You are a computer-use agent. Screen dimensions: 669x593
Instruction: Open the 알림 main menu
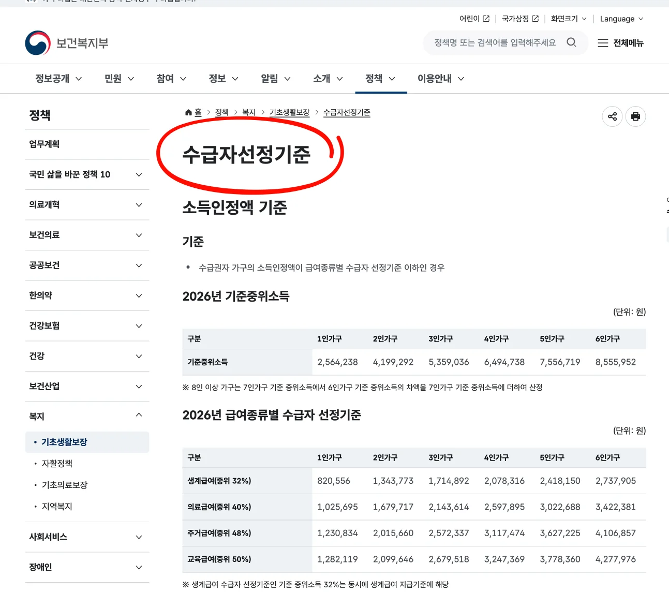276,79
